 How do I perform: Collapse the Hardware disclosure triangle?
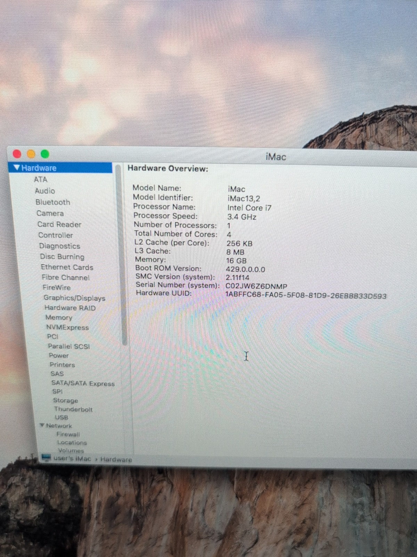click(17, 168)
